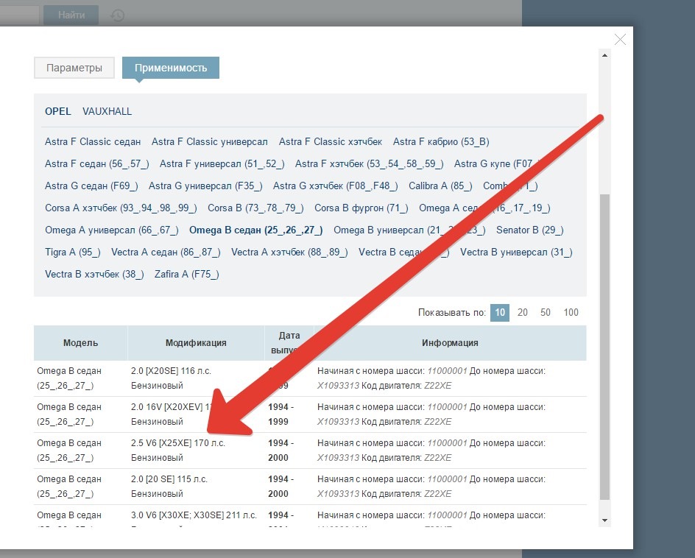The image size is (695, 558).
Task: Select Omega A универсал (66_,67_)
Action: click(x=112, y=230)
